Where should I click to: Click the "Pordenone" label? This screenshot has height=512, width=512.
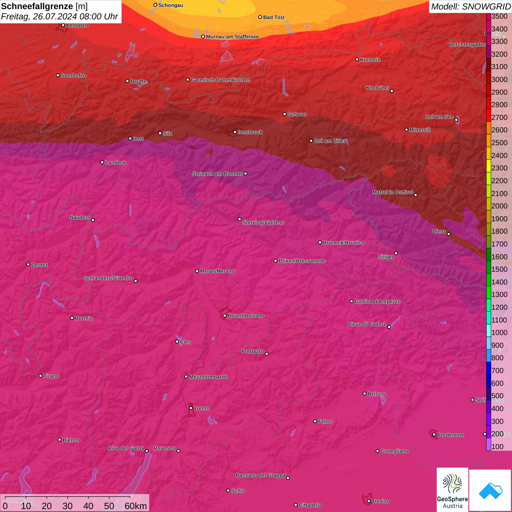[451, 435]
